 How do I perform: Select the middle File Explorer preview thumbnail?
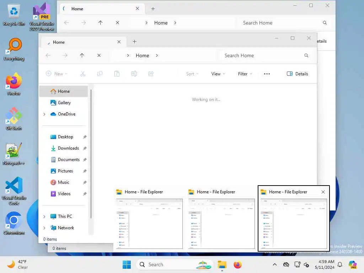[221, 219]
